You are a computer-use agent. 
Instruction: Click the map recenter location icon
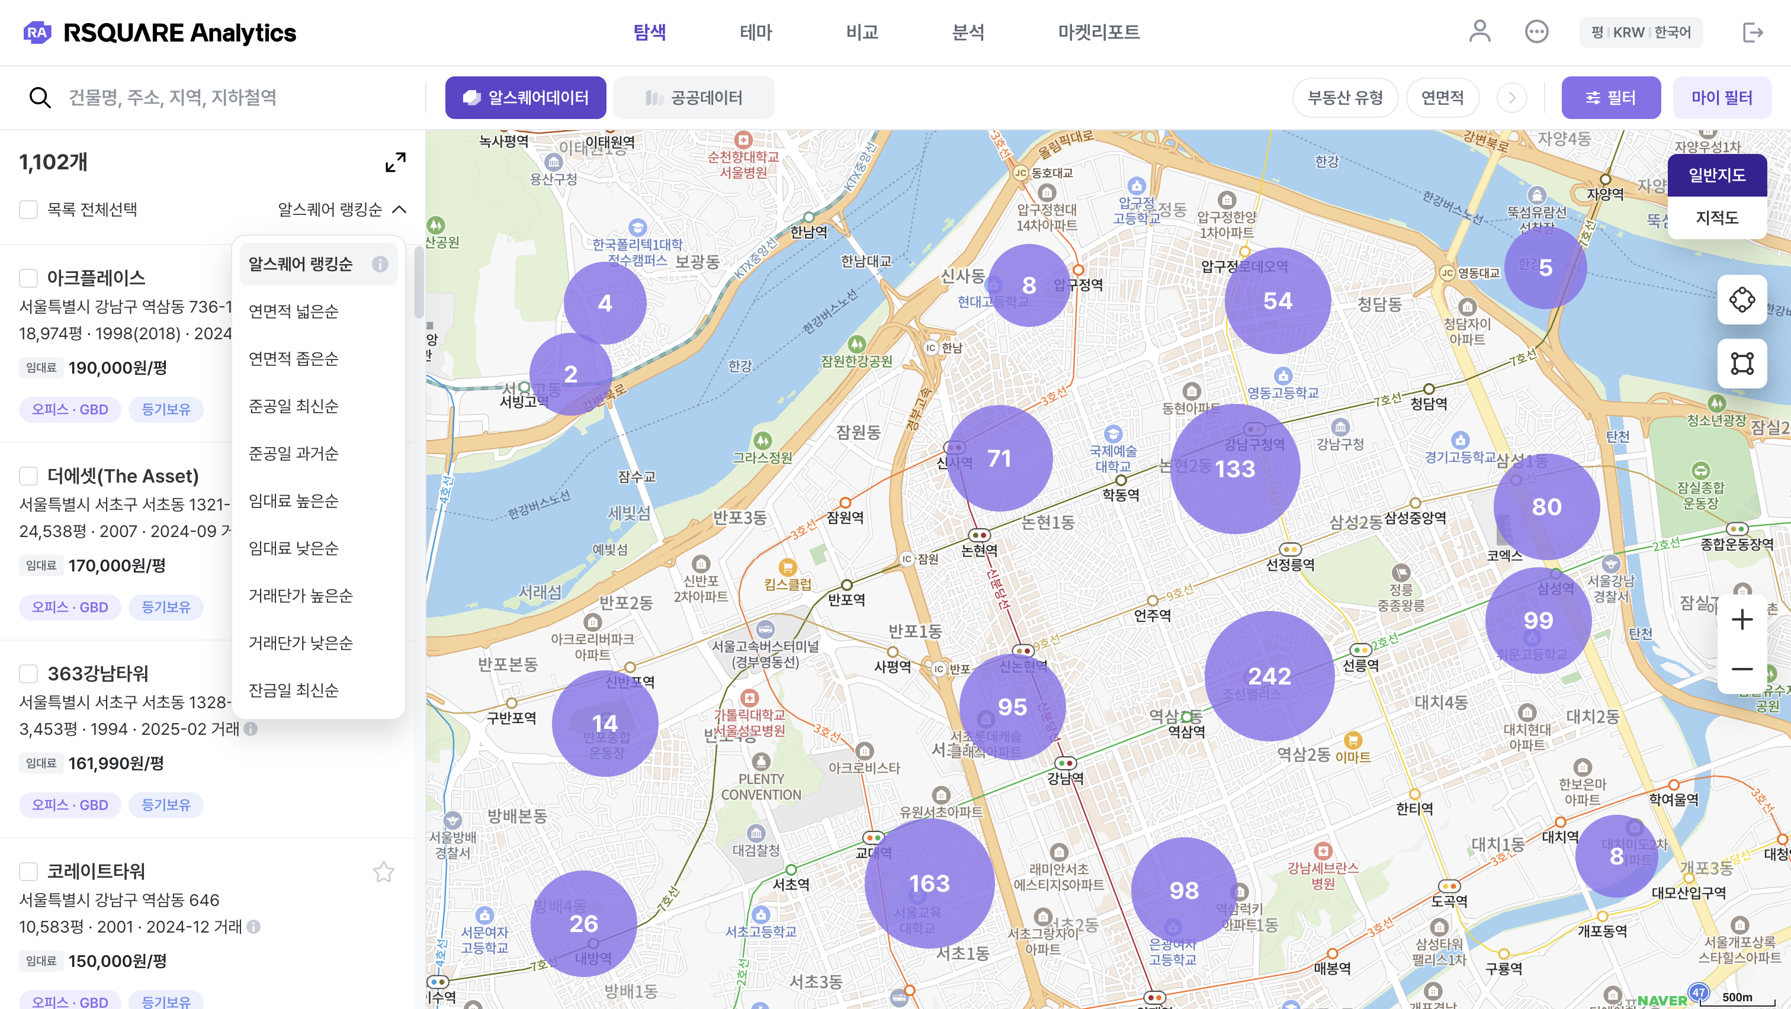point(1742,300)
